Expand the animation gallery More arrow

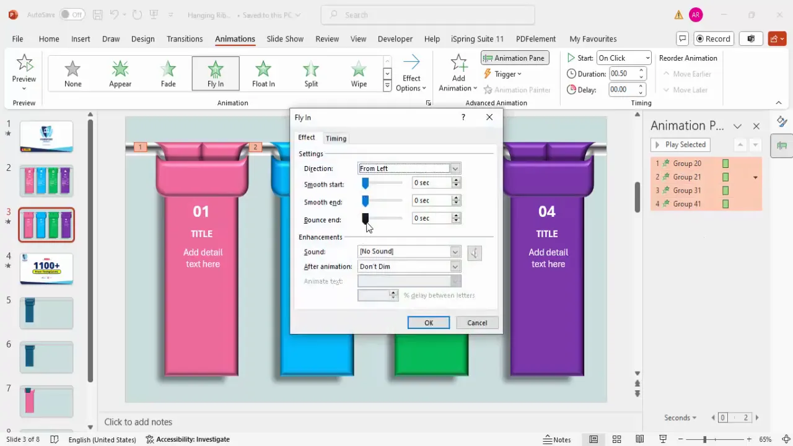[x=387, y=87]
